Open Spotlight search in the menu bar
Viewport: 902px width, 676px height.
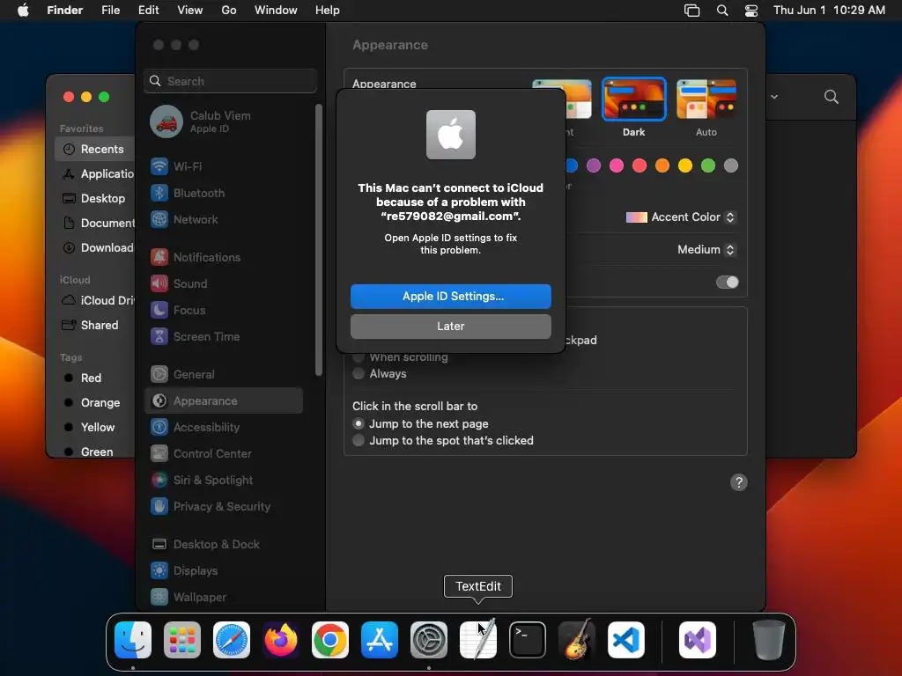[722, 11]
